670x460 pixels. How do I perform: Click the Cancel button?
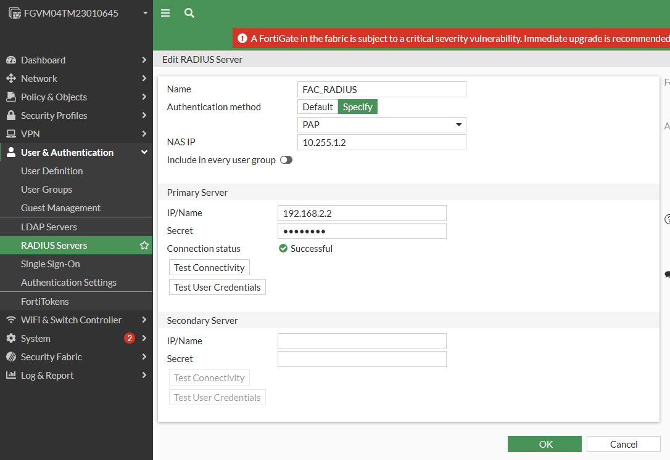[x=623, y=444]
